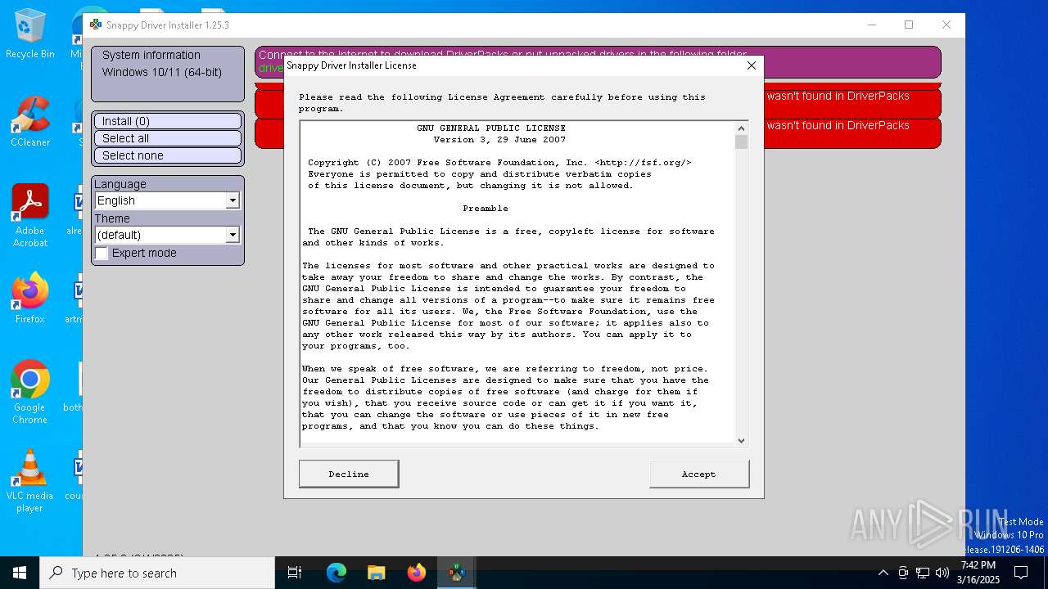This screenshot has width=1048, height=589.
Task: Minimize the Snappy Driver Installer window
Action: point(871,25)
